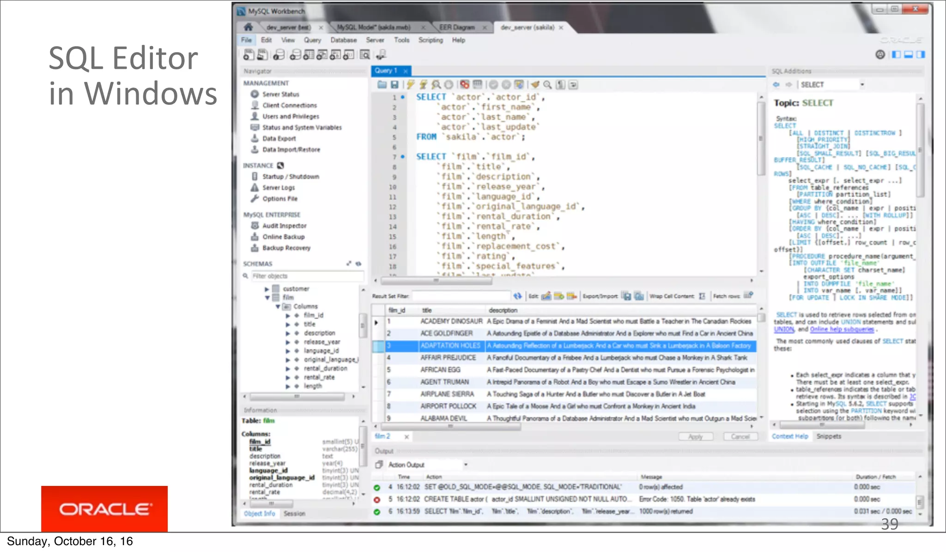Click the Apply button
This screenshot has width=946, height=552.
click(696, 437)
